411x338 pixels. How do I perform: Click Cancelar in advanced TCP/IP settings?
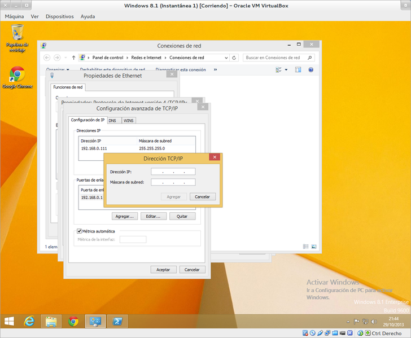pyautogui.click(x=192, y=270)
